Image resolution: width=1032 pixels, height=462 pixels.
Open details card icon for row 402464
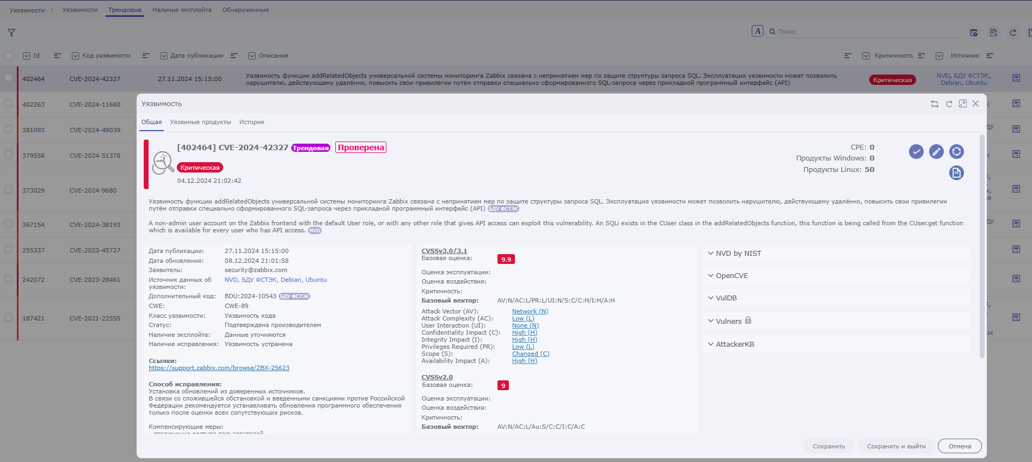click(x=1016, y=78)
